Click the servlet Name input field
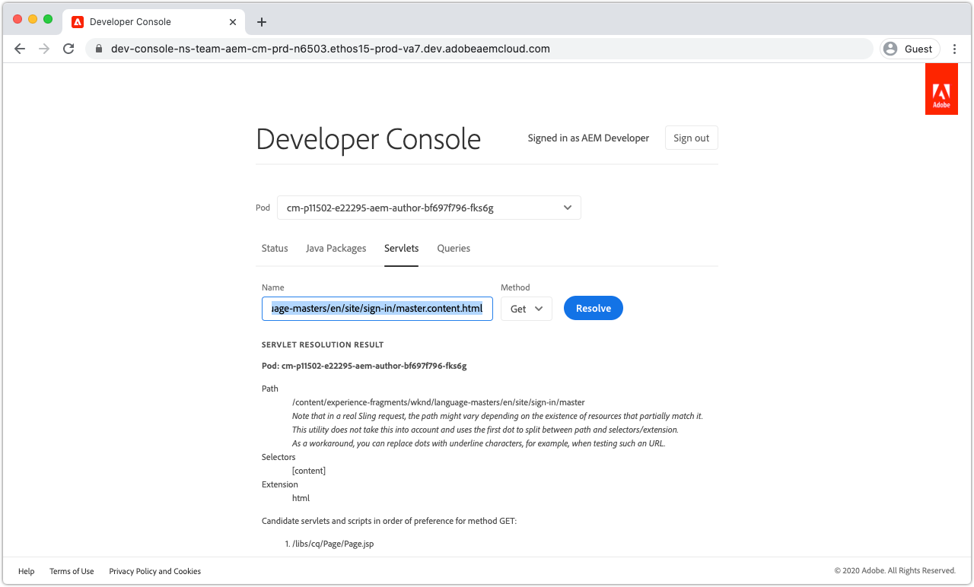Image resolution: width=974 pixels, height=587 pixels. pyautogui.click(x=377, y=309)
